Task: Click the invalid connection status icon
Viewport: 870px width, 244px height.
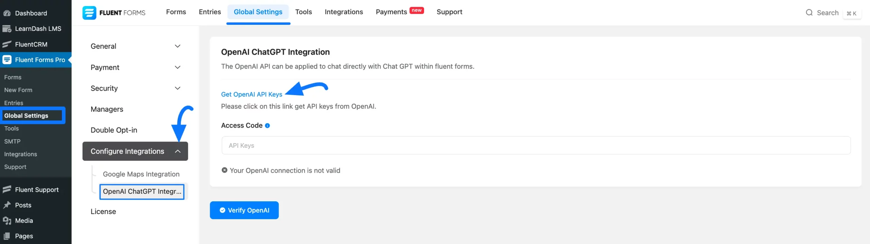Action: [x=224, y=170]
